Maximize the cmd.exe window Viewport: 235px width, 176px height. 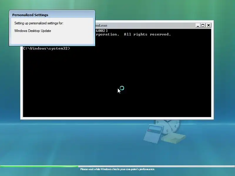click(203, 26)
